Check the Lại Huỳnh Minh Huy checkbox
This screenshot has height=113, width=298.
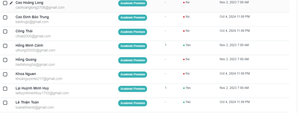(x=5, y=89)
